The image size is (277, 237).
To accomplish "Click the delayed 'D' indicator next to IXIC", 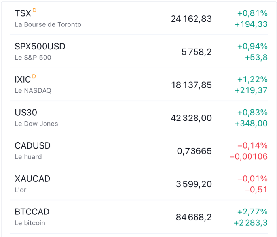I will tap(34, 76).
